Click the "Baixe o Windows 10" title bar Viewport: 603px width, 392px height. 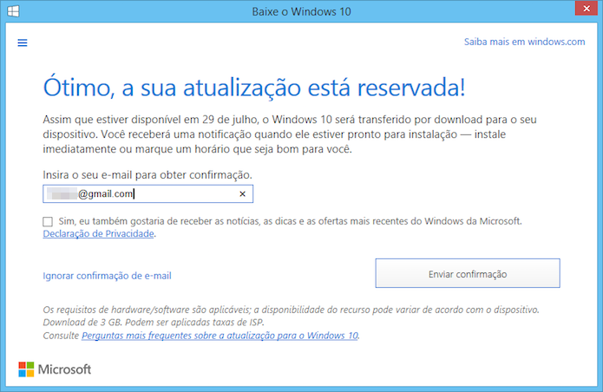(x=300, y=12)
